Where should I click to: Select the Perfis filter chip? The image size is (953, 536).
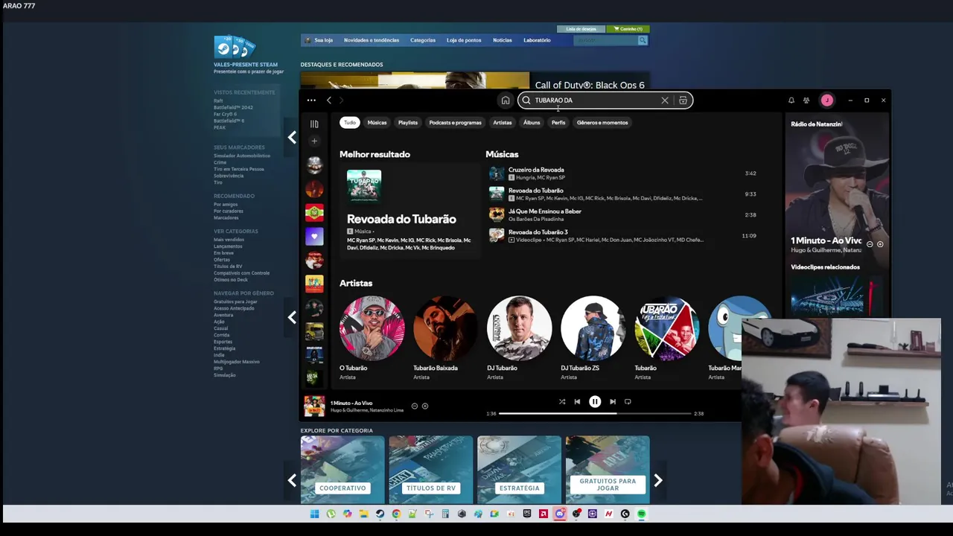click(x=558, y=122)
